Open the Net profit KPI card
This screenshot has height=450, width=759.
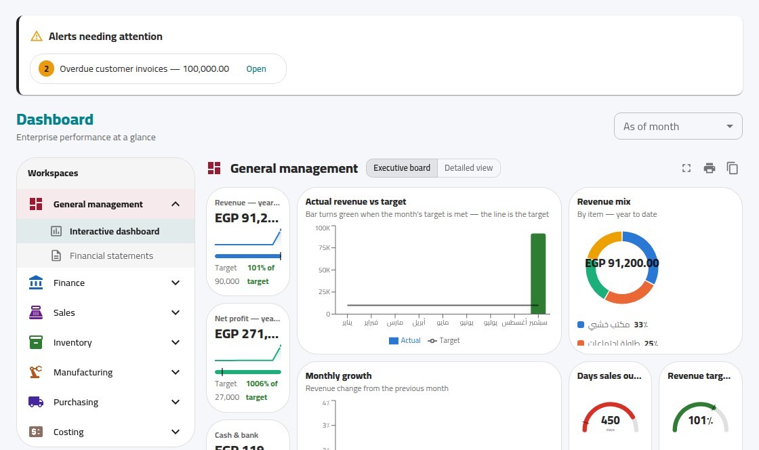click(248, 358)
